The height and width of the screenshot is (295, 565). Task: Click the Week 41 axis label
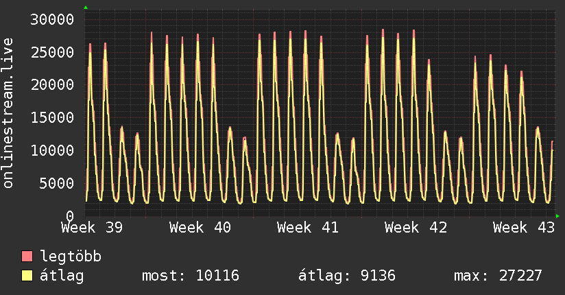click(x=308, y=228)
